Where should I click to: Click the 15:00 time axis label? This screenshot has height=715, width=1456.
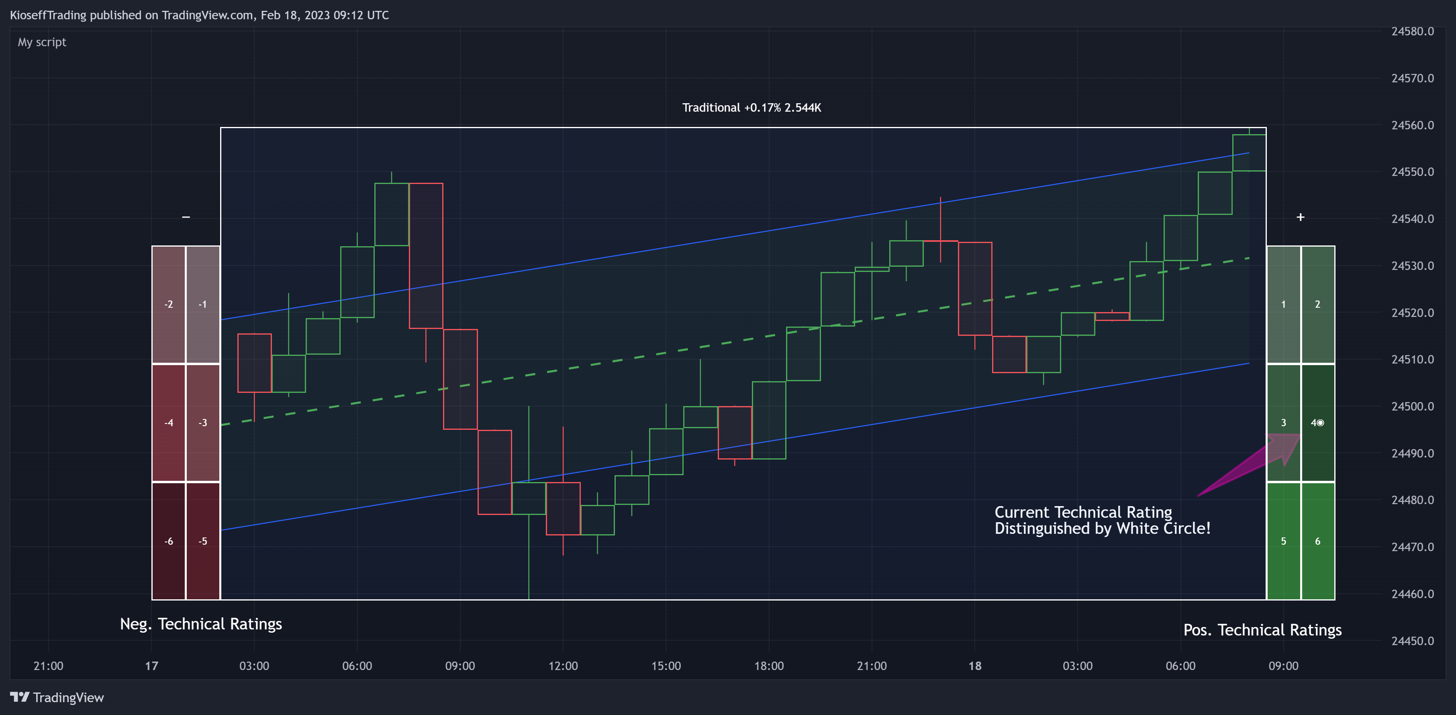pyautogui.click(x=666, y=666)
